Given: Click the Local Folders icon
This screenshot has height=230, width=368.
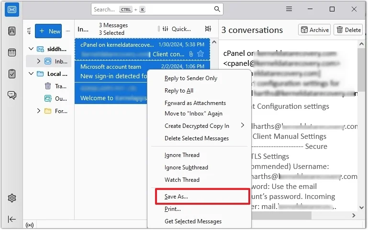Looking at the screenshot, I should [x=40, y=73].
